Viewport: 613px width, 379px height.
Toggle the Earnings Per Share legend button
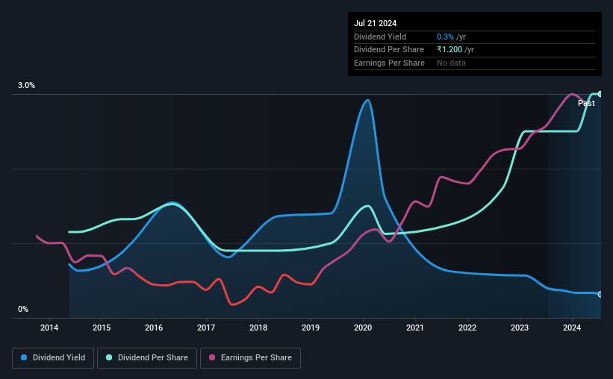[x=250, y=358]
